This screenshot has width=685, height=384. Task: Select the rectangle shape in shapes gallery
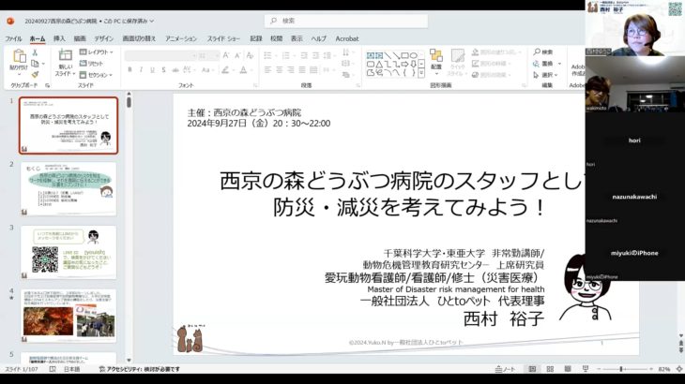(405, 55)
